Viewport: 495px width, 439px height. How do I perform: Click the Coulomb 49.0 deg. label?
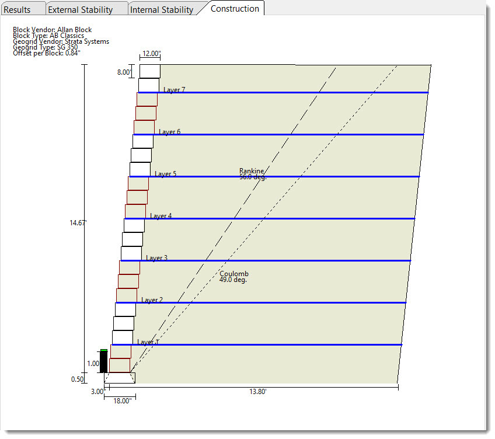point(233,277)
